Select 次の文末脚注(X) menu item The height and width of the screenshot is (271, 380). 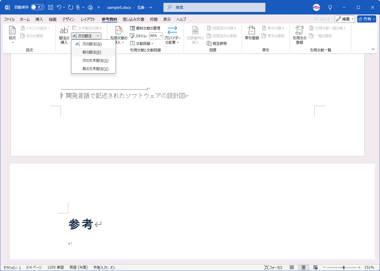tap(93, 61)
